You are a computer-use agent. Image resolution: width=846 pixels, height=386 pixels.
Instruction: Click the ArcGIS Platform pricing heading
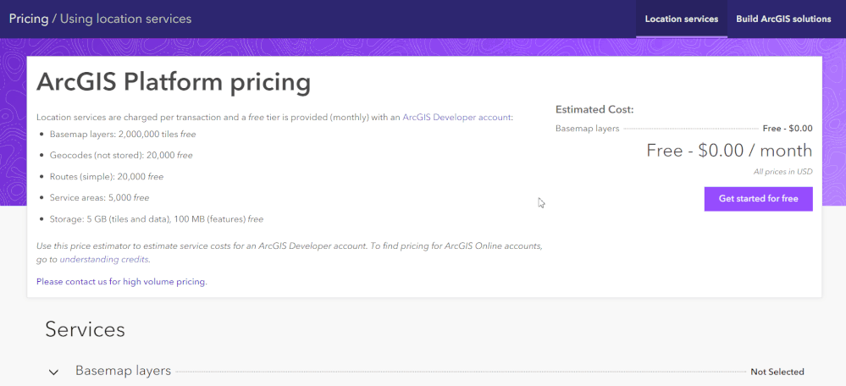pos(174,82)
